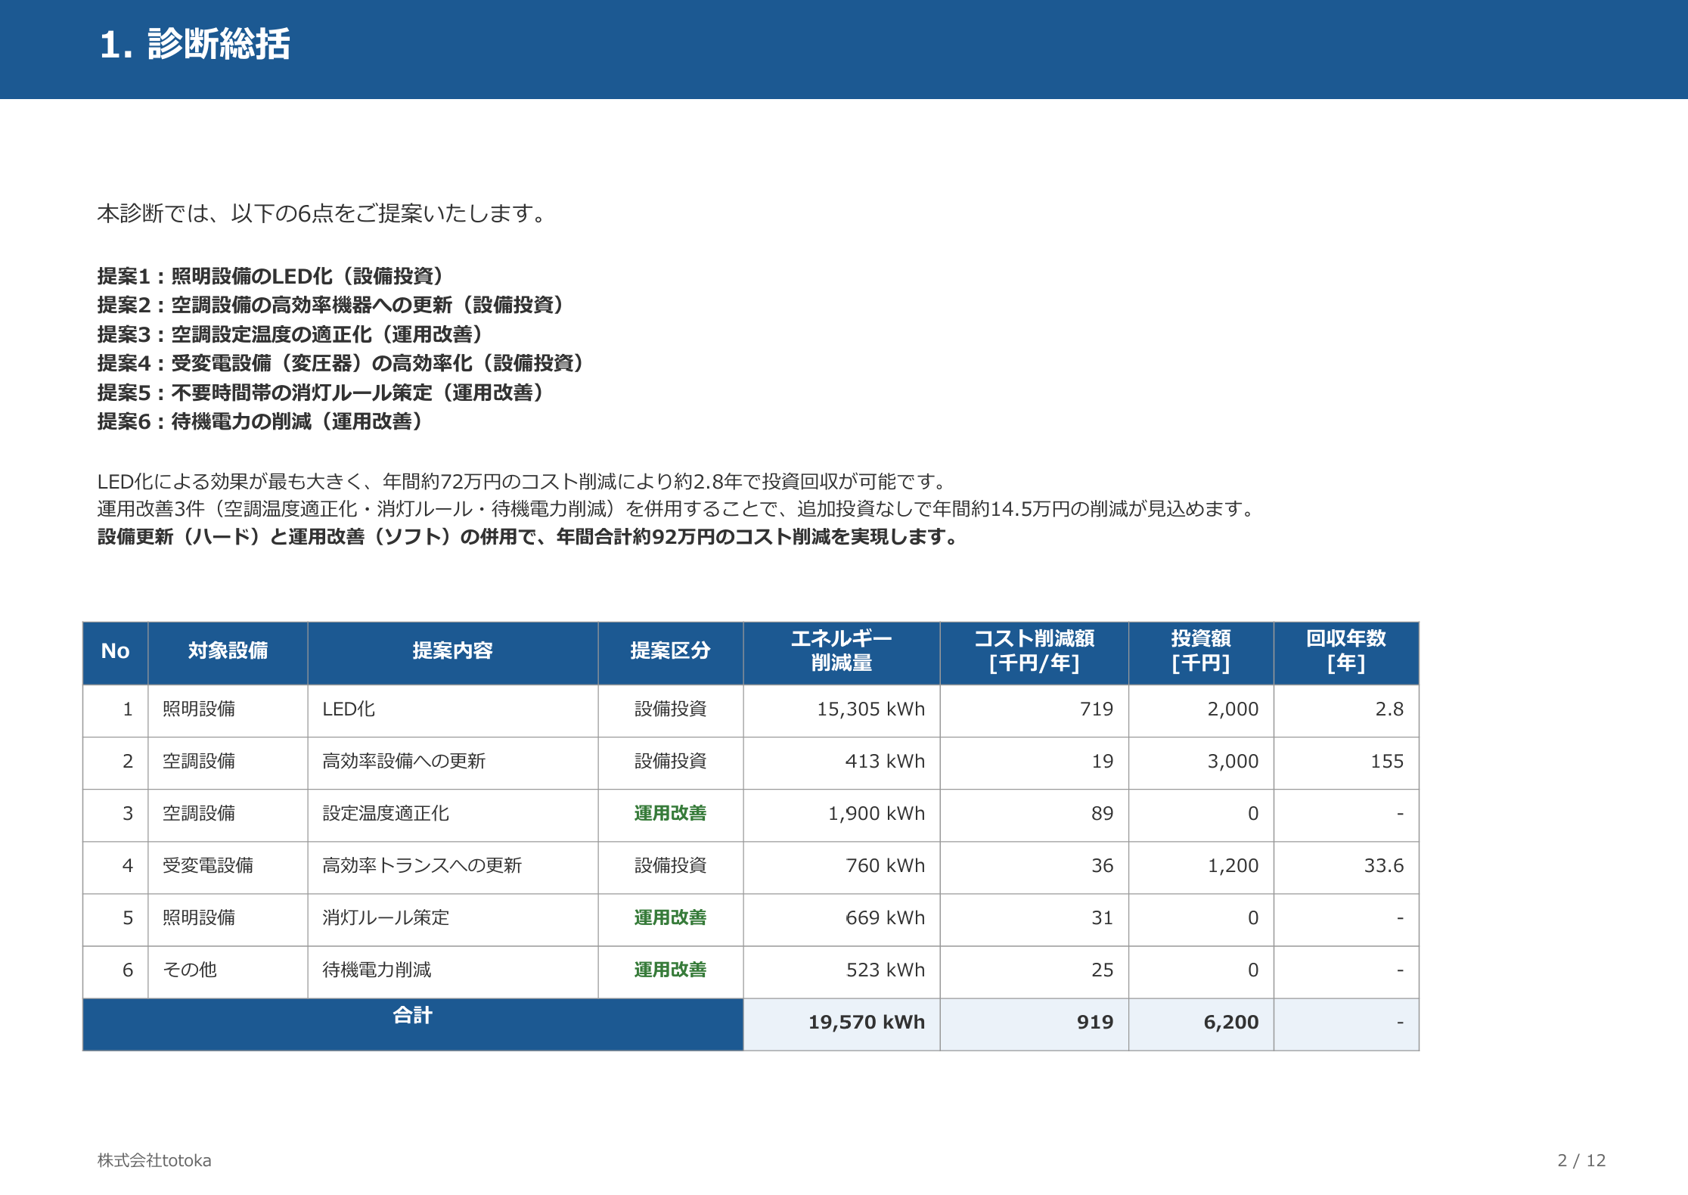Click the total '919' cell
Screen dimensions: 1688x1195
1034,1024
